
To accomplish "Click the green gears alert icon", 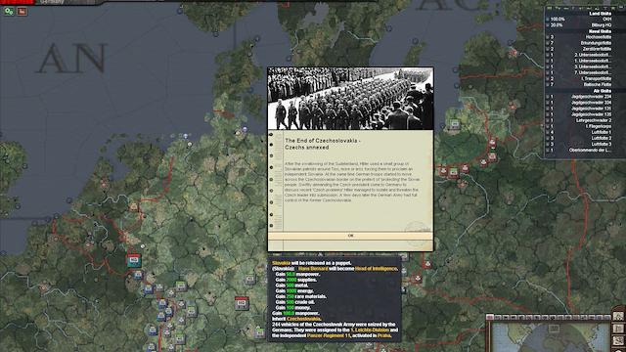I will (9, 12).
